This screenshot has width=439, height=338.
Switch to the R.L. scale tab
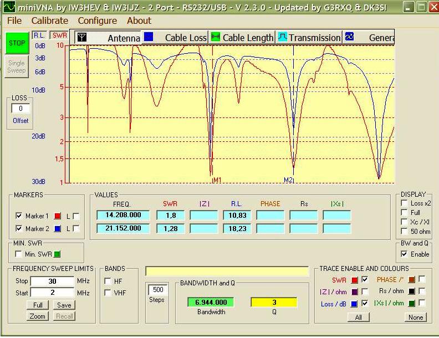point(40,35)
